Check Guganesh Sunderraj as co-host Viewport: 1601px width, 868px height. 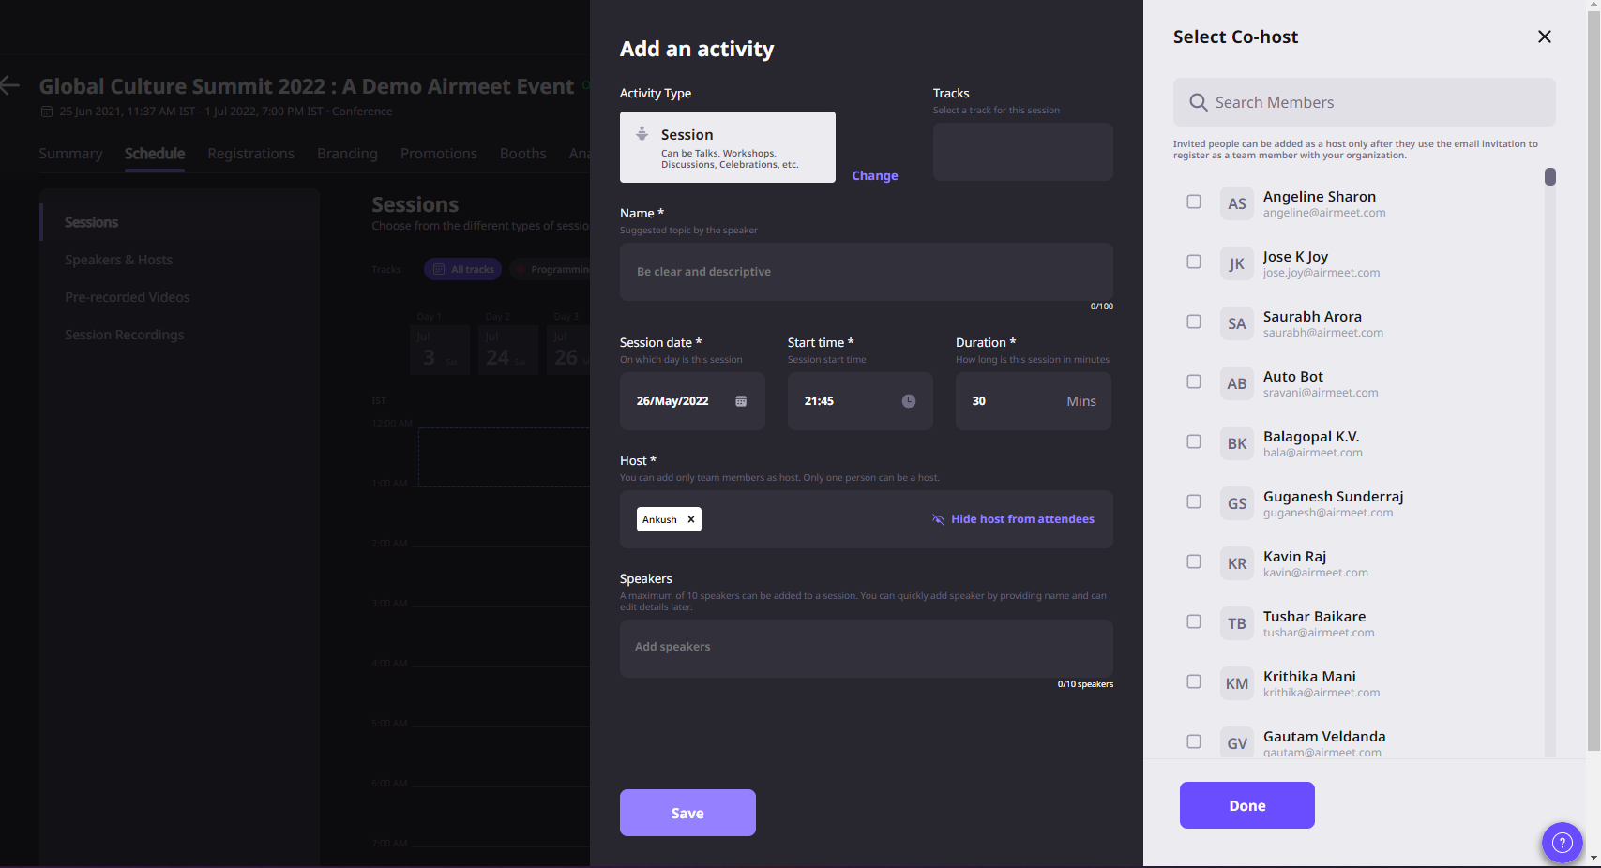(1194, 501)
